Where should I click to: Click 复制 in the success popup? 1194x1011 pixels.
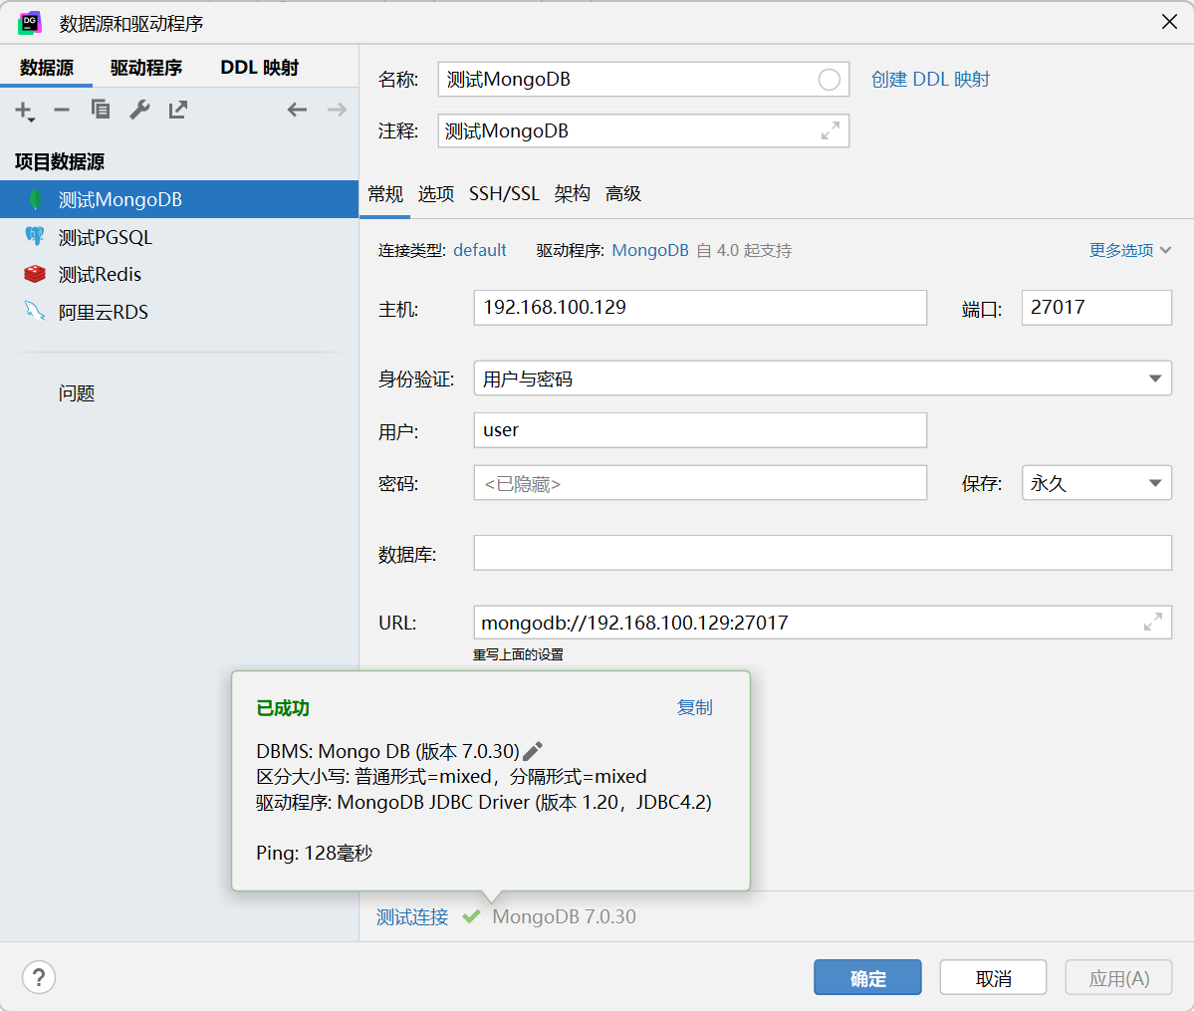695,707
